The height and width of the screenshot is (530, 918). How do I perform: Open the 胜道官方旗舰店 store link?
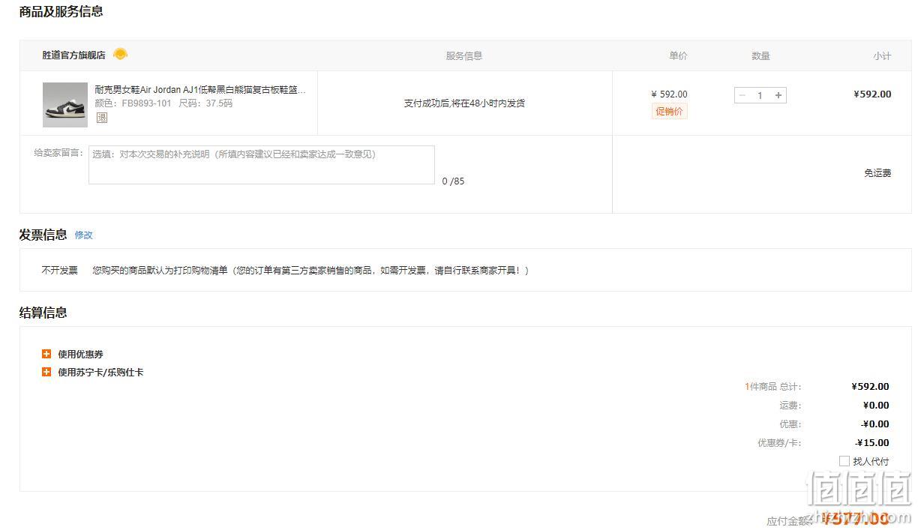73,55
